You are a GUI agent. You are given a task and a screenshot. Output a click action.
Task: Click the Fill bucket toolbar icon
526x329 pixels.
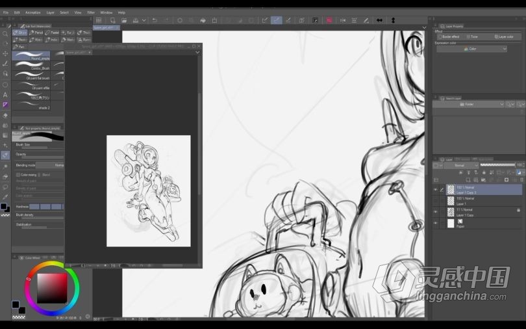[x=203, y=20]
